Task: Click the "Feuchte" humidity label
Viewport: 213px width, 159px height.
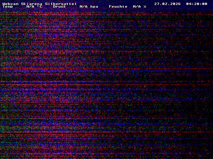Action: click(x=118, y=7)
